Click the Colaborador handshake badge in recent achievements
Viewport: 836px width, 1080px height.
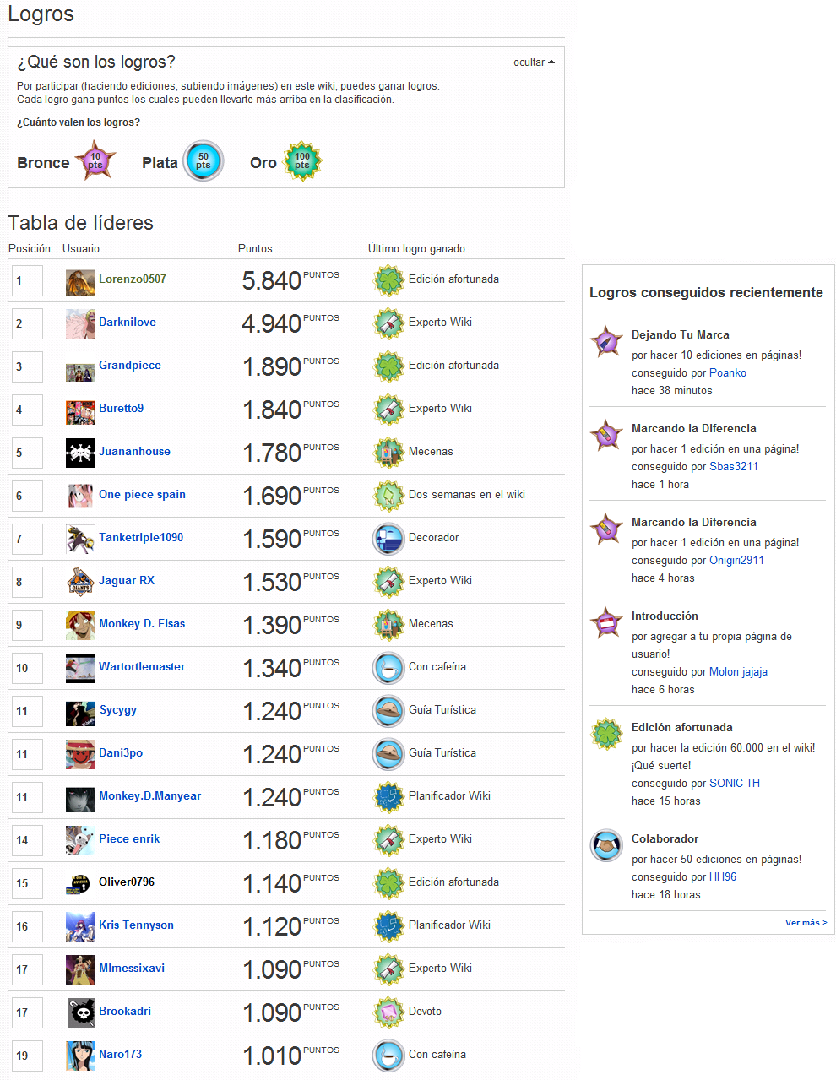[606, 845]
